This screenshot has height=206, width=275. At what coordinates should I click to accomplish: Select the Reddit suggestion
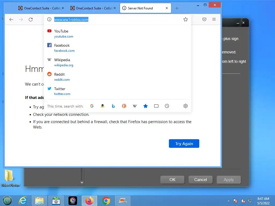click(118, 77)
